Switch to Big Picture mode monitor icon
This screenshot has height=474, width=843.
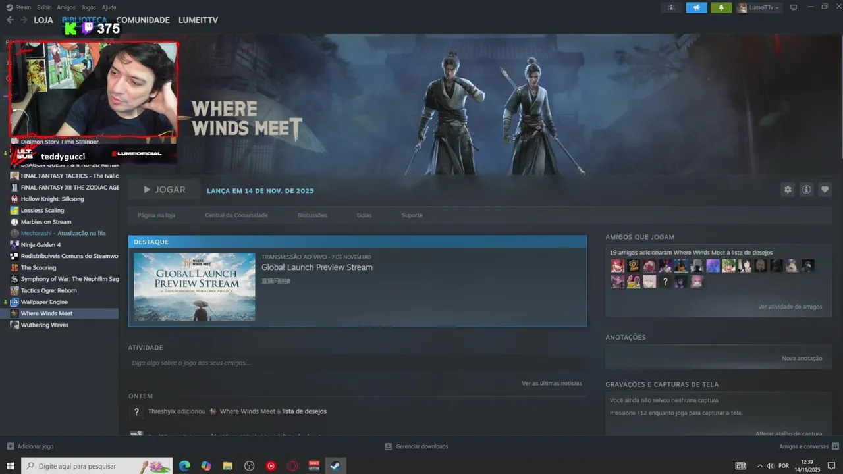(794, 7)
